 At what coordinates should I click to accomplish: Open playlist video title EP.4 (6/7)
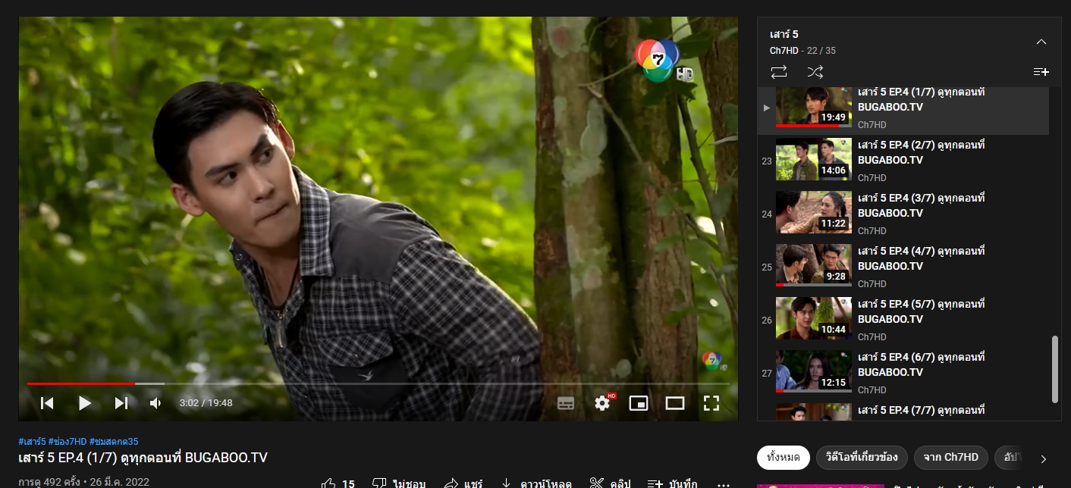[x=921, y=364]
